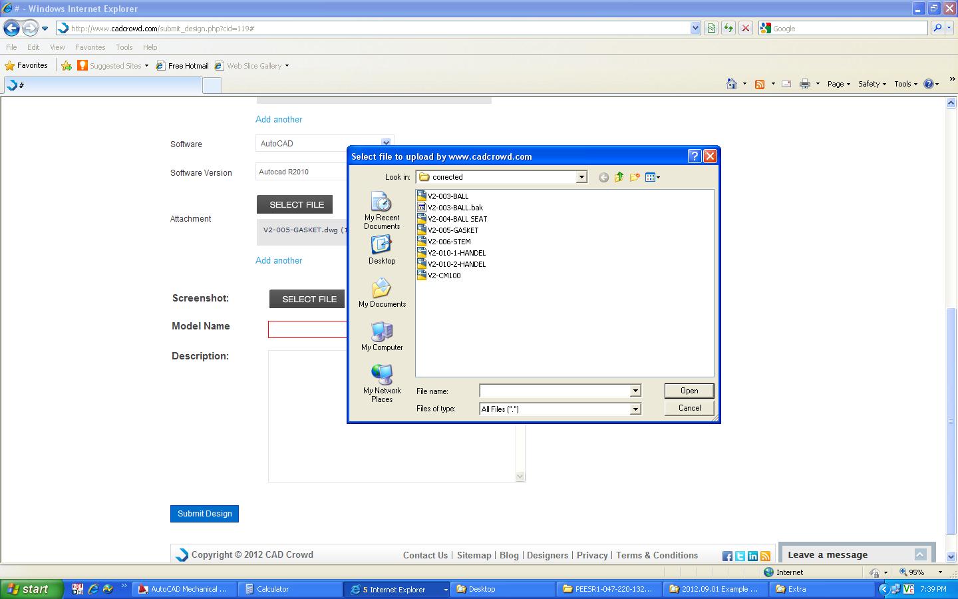Open the Favorites menu
This screenshot has width=958, height=599.
click(90, 47)
